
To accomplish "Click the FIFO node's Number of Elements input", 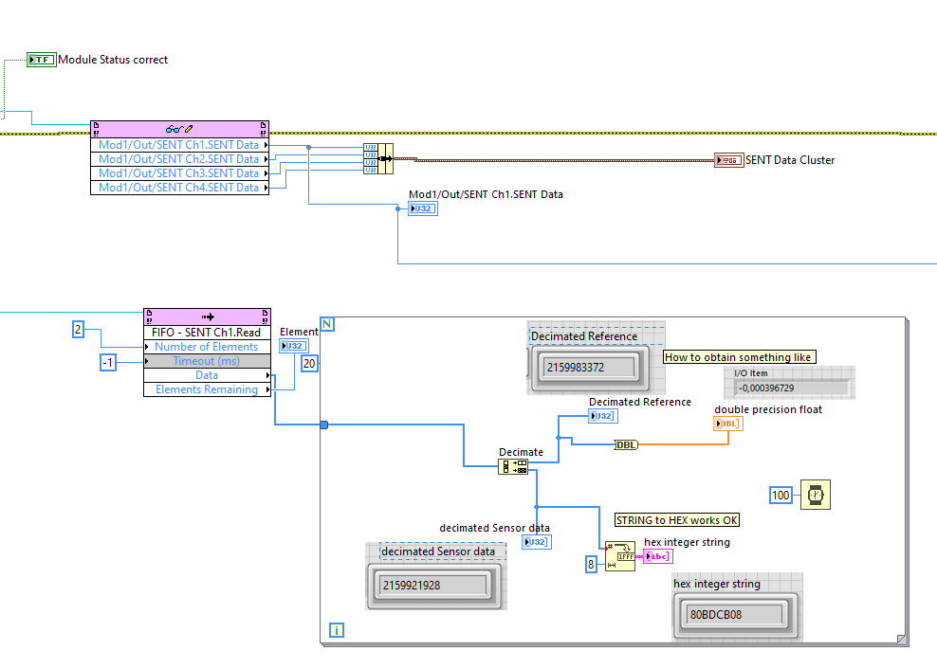I will (206, 347).
